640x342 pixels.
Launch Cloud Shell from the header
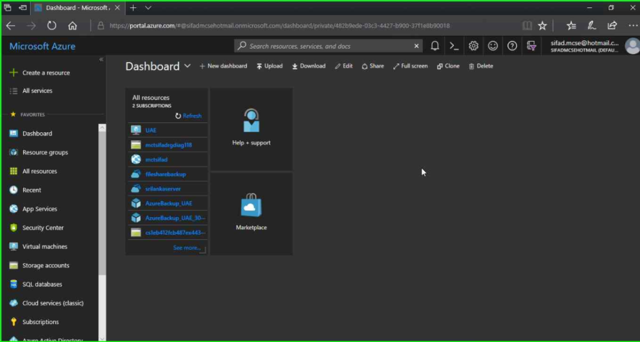pos(454,46)
